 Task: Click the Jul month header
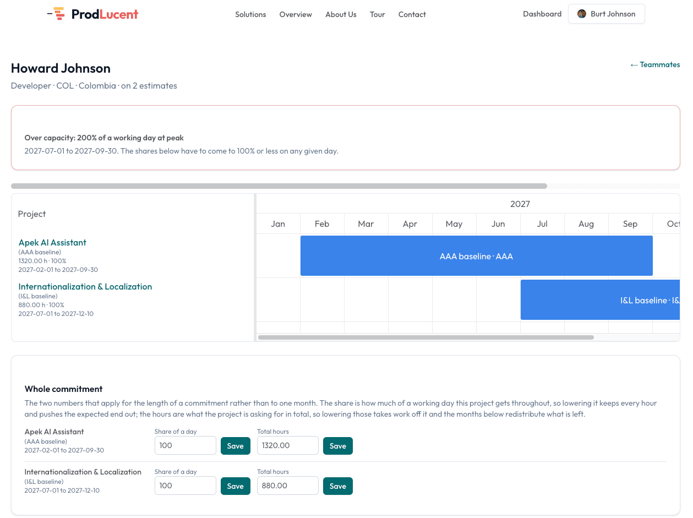pyautogui.click(x=542, y=223)
